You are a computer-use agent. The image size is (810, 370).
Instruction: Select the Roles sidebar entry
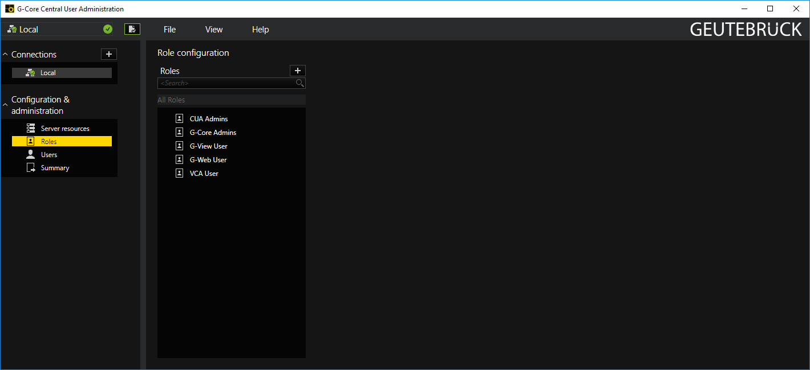[62, 141]
